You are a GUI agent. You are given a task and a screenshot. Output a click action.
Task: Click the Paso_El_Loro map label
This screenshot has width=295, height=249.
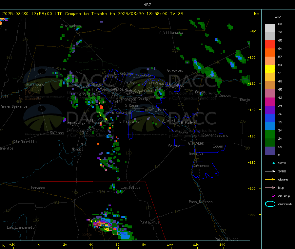point(227,239)
